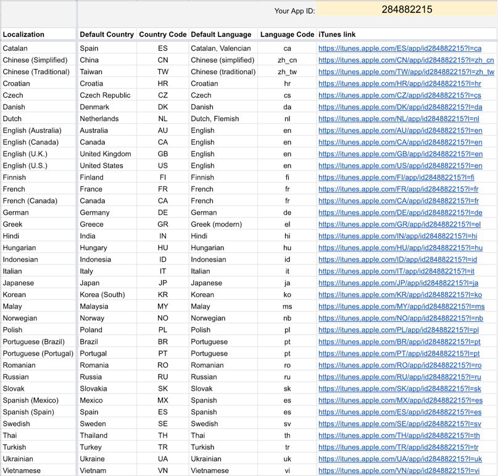
Task: Open the U.S. iTunes link /US/app
Action: (400, 166)
